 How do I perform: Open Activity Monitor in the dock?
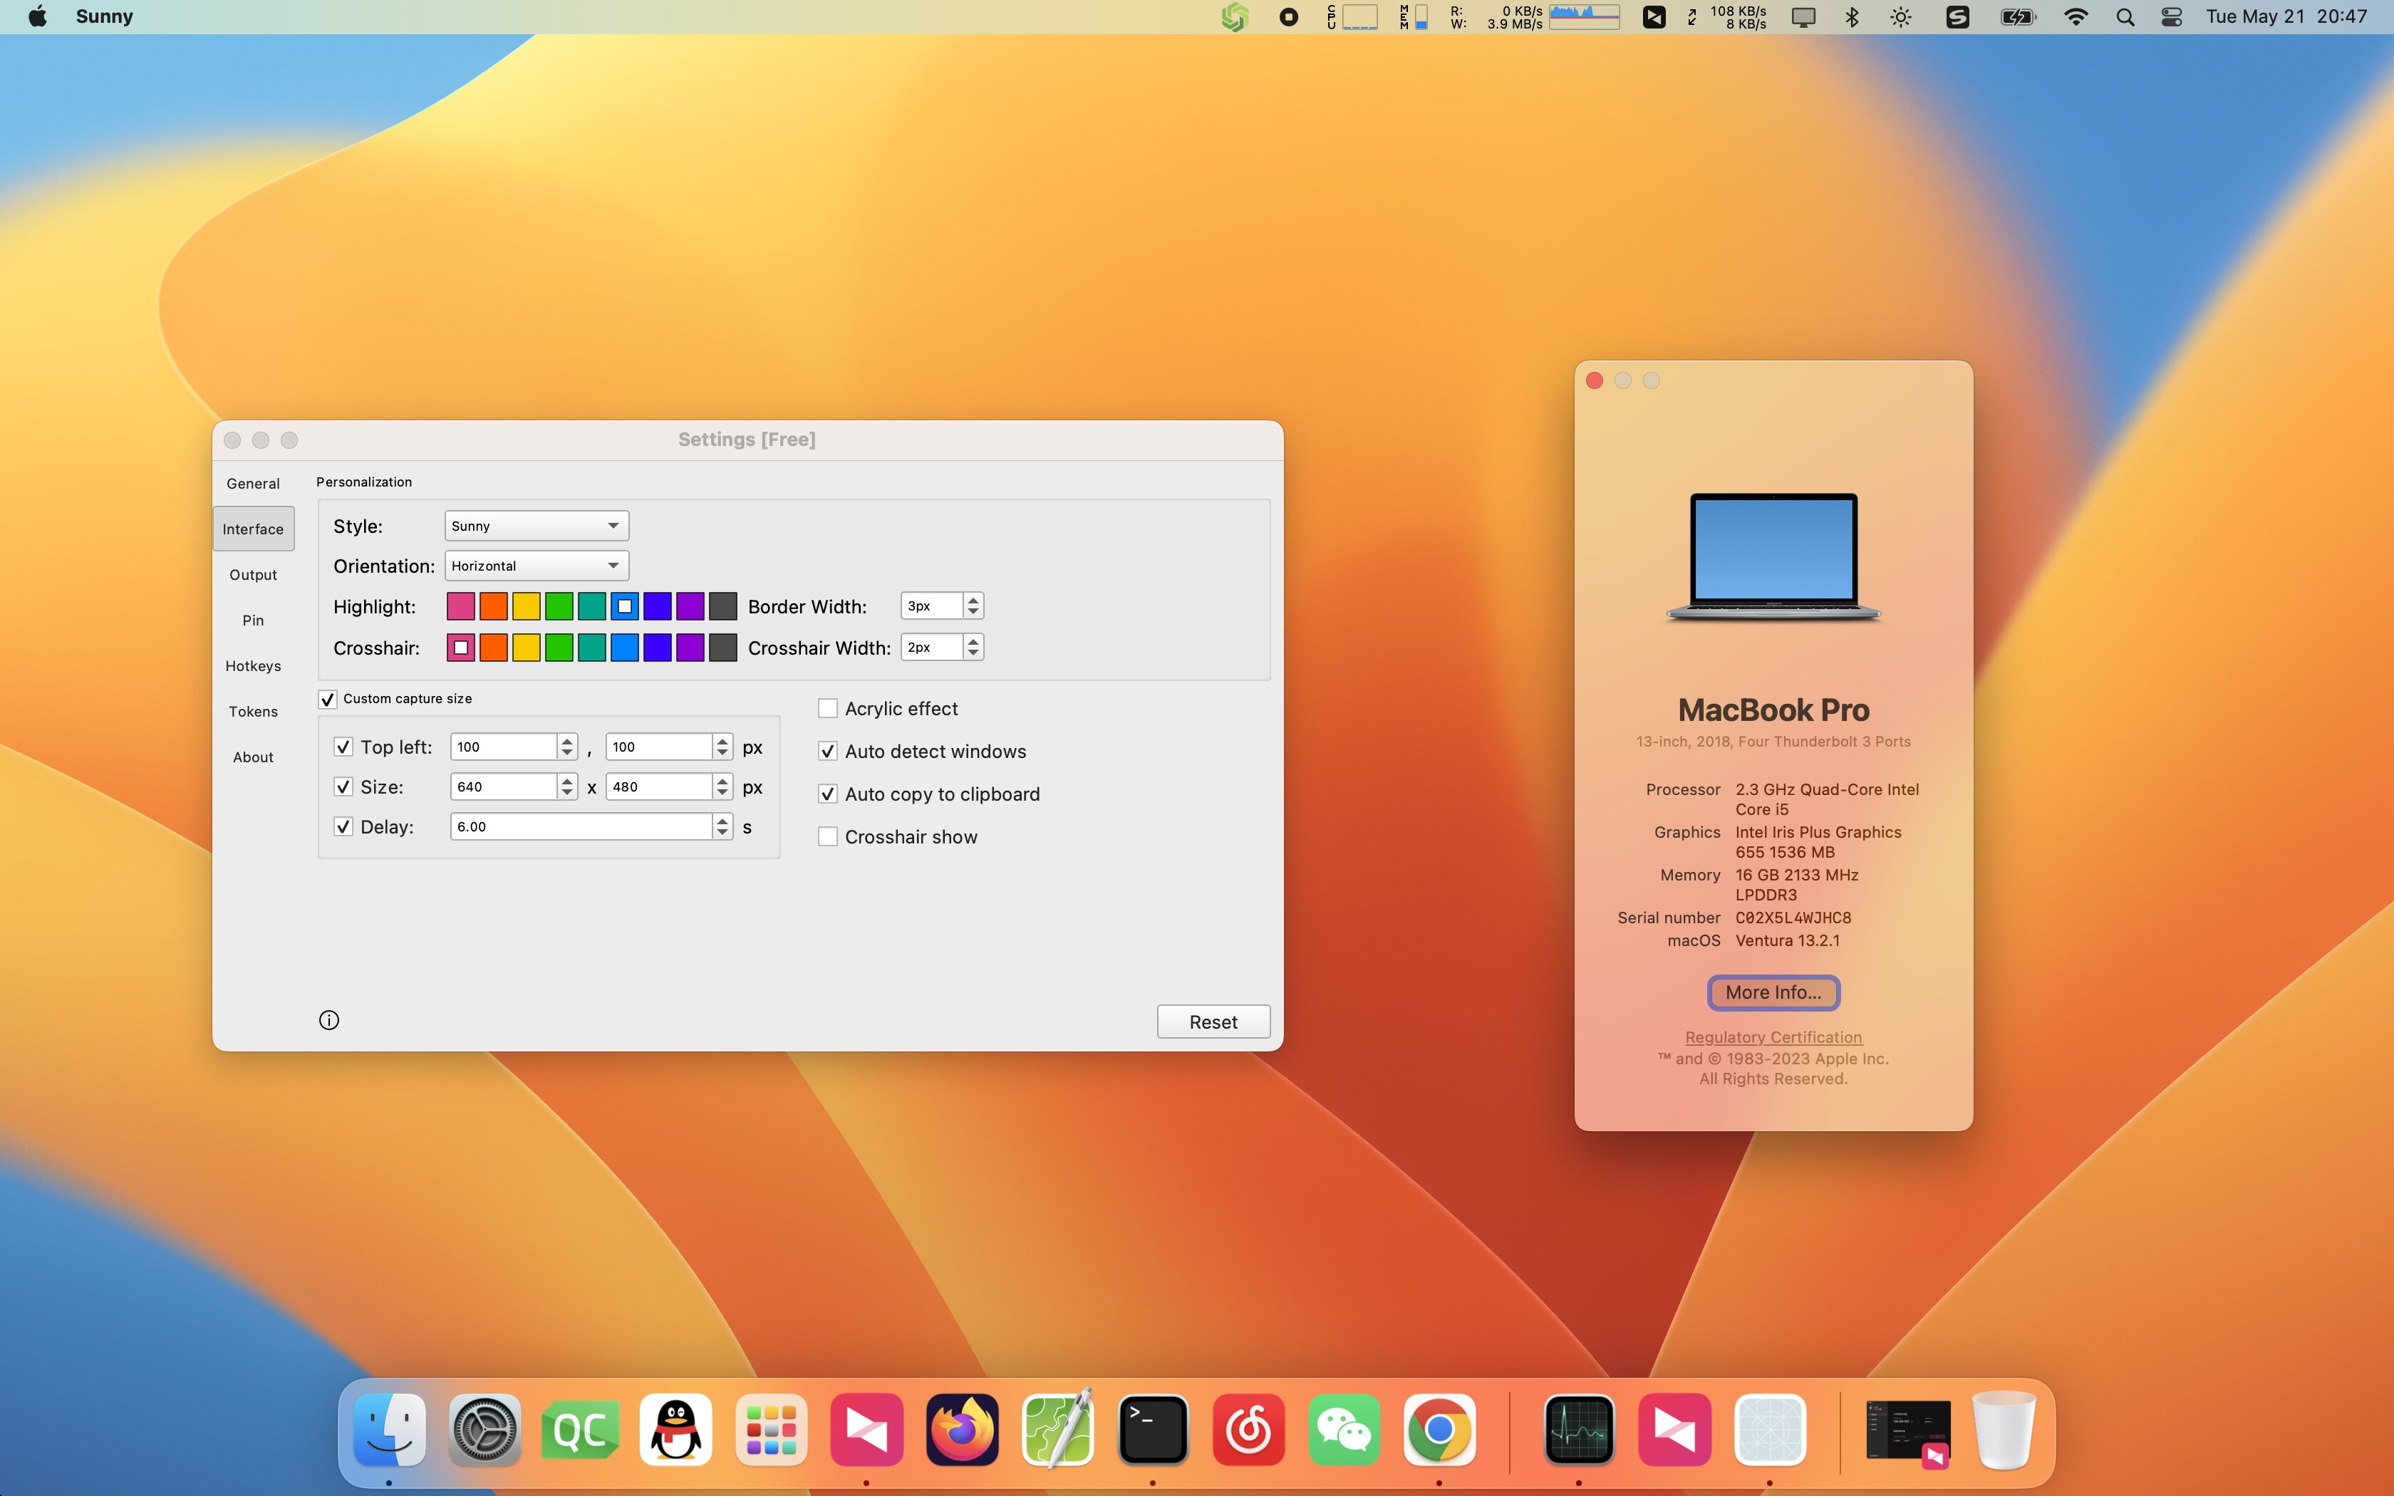(x=1580, y=1430)
